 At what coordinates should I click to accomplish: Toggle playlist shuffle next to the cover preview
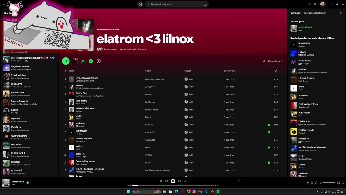pos(83,61)
